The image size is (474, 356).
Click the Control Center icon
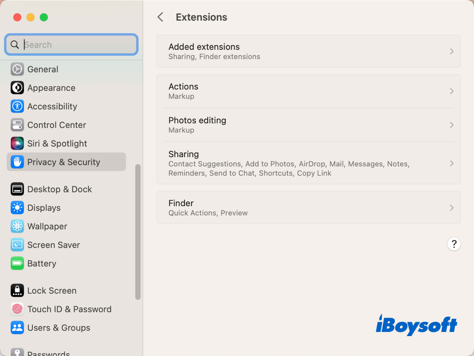pyautogui.click(x=17, y=125)
